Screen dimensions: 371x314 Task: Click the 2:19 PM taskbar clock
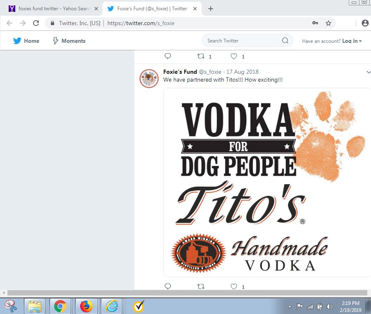point(351,307)
